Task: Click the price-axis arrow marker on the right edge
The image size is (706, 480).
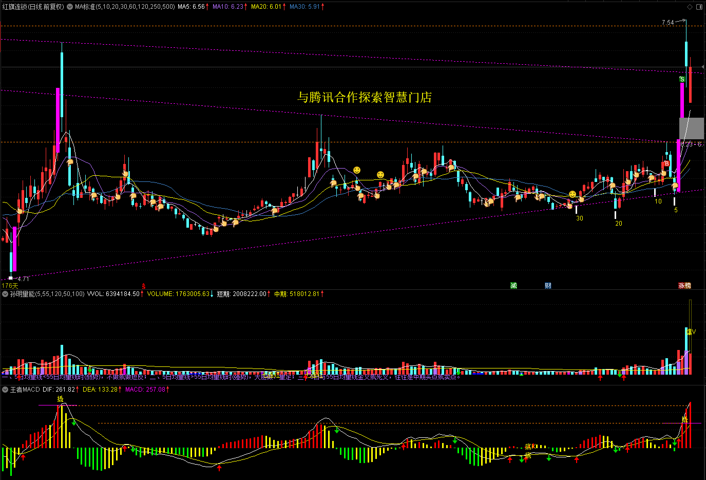Action: pos(702,66)
